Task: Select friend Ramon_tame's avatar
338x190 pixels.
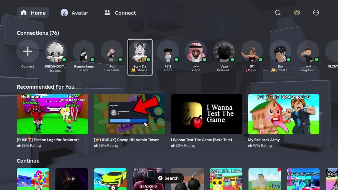Action: (84, 51)
